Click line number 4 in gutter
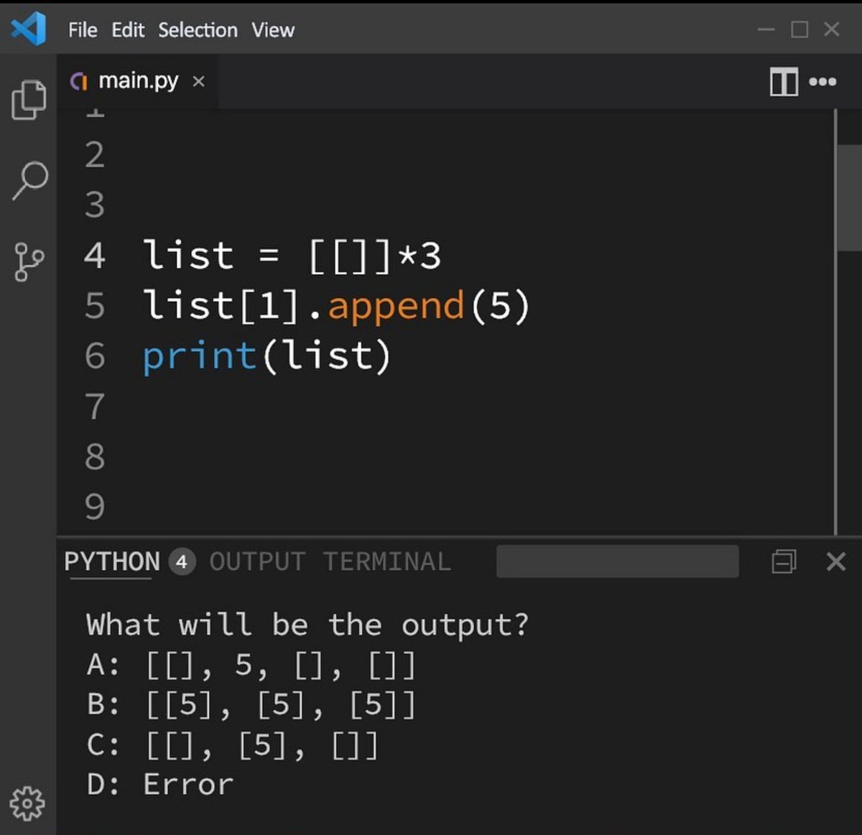The height and width of the screenshot is (835, 862). pos(94,256)
